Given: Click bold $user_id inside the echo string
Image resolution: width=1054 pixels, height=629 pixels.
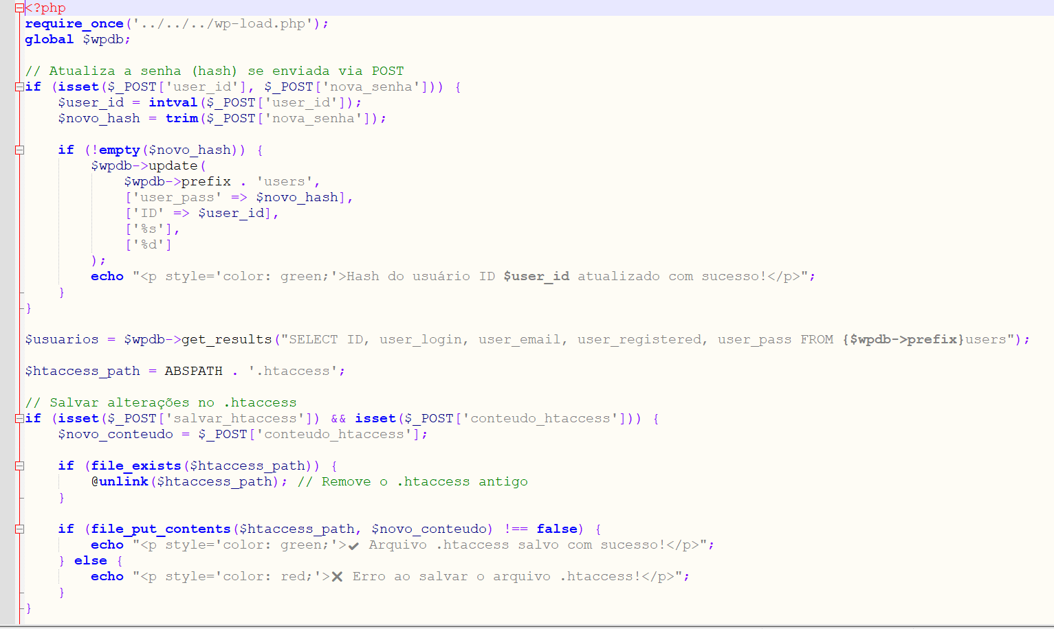Looking at the screenshot, I should pos(536,277).
